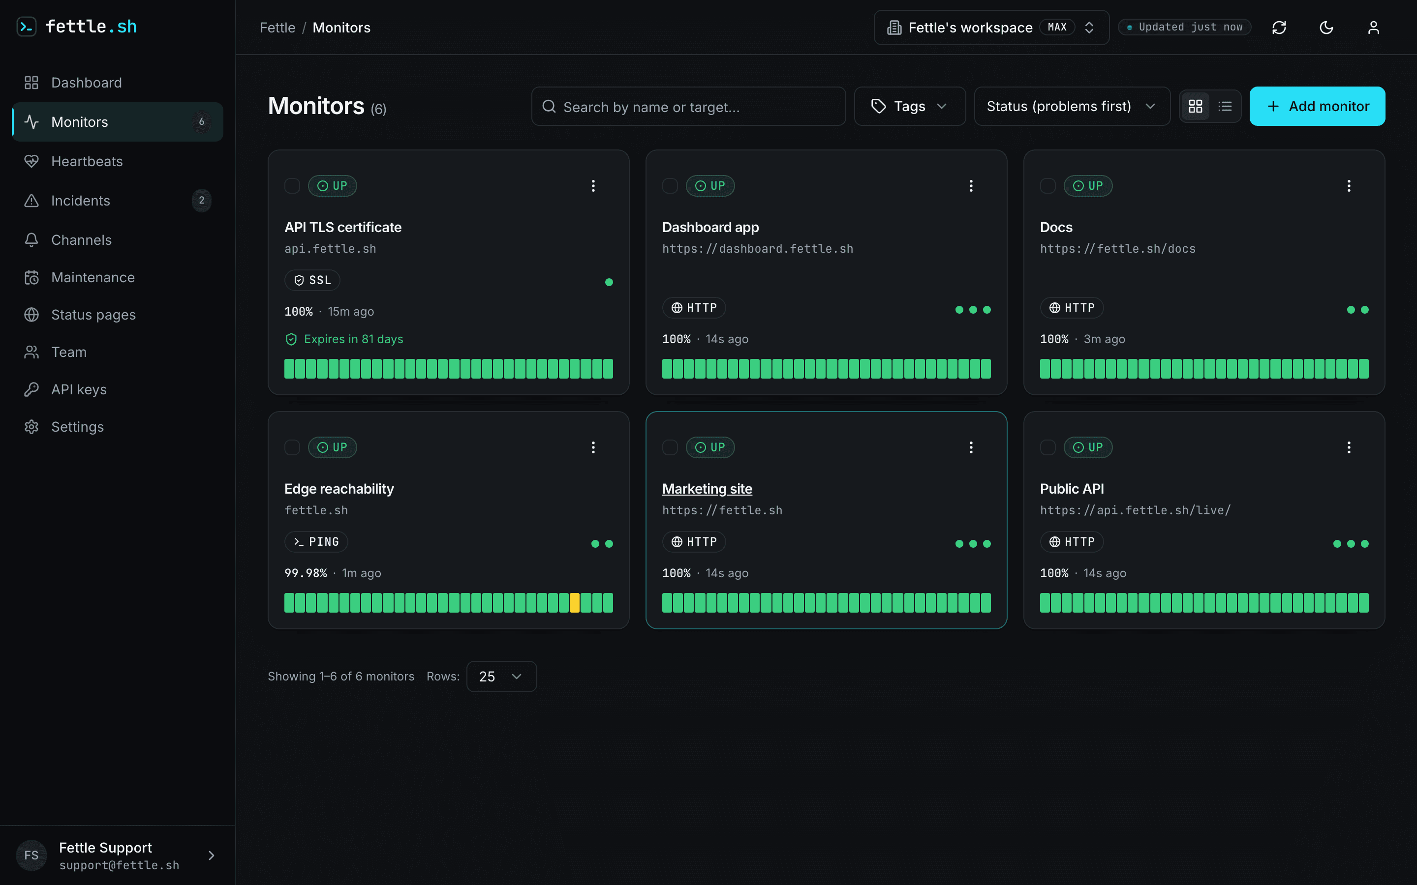Open the Status (problems first) sort dropdown
Viewport: 1417px width, 885px height.
[x=1072, y=107]
